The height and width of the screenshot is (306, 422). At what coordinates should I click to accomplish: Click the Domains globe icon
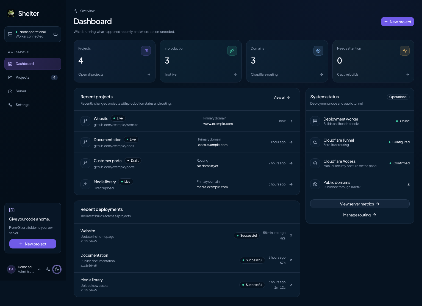click(318, 51)
